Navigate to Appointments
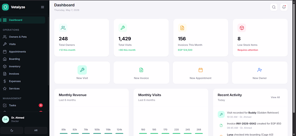This screenshot has width=296, height=136. pyautogui.click(x=23, y=51)
